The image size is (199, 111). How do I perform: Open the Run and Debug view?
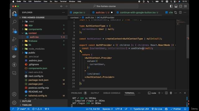point(14,39)
